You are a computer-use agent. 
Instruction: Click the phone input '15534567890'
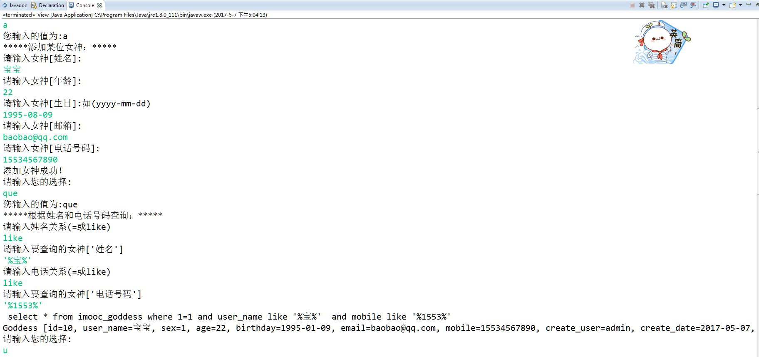[x=30, y=160]
